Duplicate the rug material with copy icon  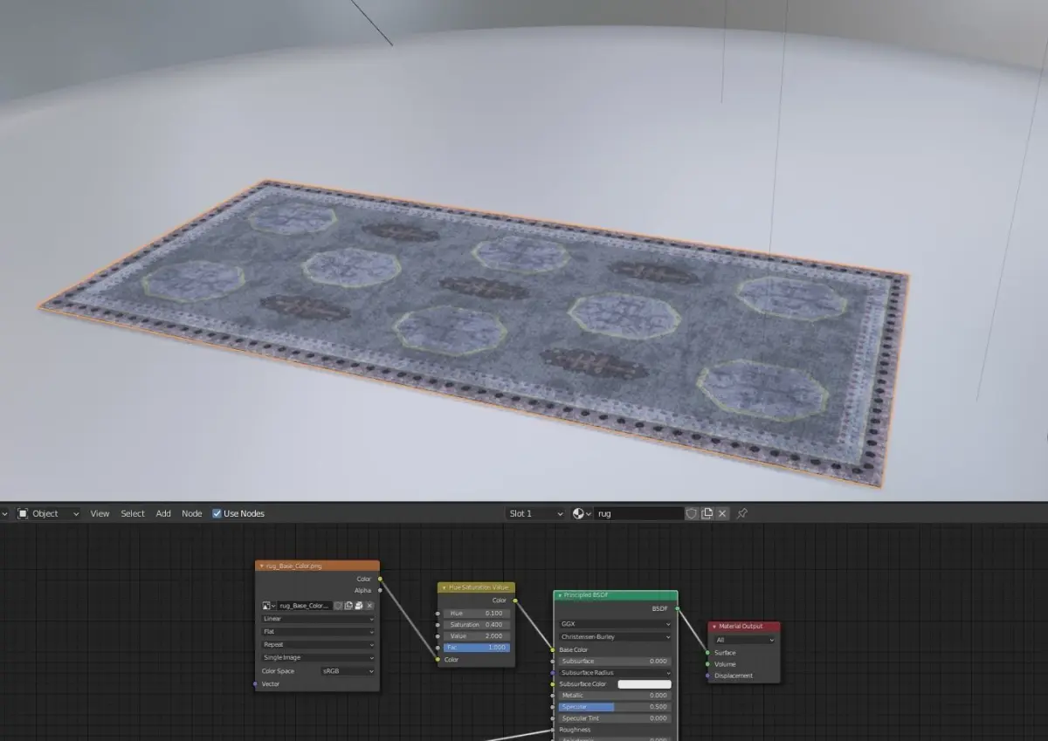[x=707, y=513]
